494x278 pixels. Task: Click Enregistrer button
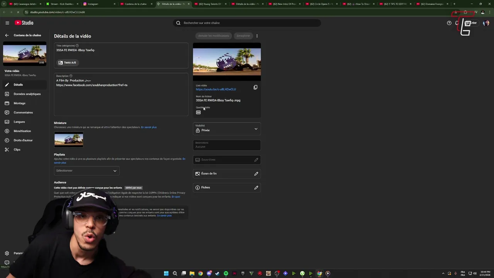click(243, 36)
